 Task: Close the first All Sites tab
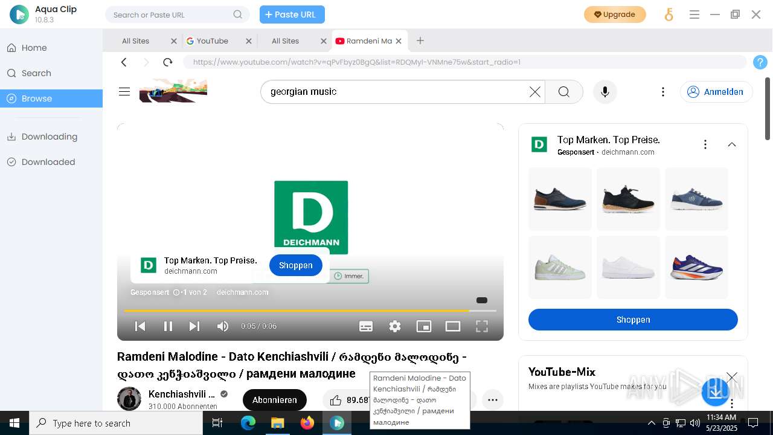tap(174, 41)
